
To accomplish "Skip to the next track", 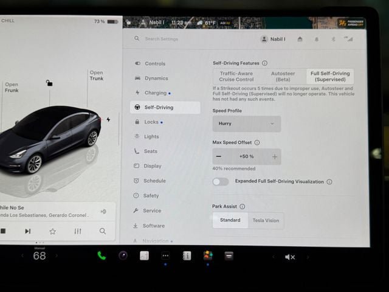I will point(28,231).
